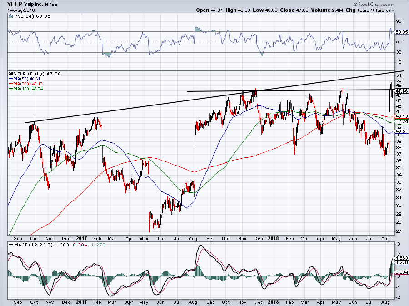Click the up-triangle icon after the Chg value
Screen dimensions: 409x306
pos(393,10)
